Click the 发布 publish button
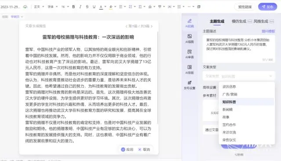The height and width of the screenshot is (161, 281). click(267, 7)
